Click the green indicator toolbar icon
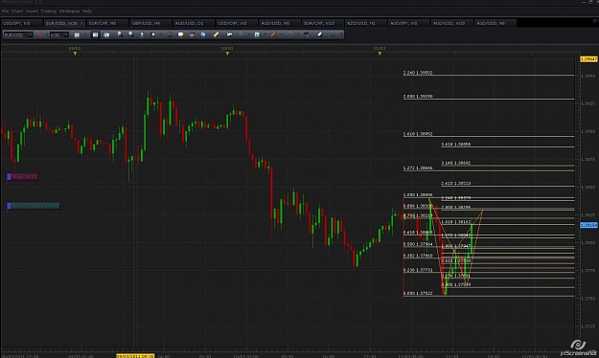Image resolution: width=599 pixels, height=358 pixels. point(170,34)
